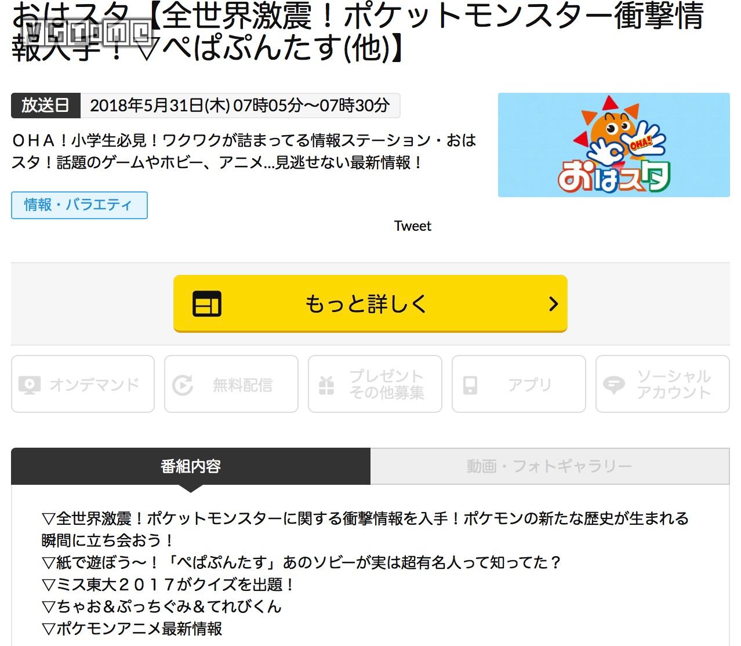Open the オンデマンド button
This screenshot has width=741, height=646.
coord(83,384)
